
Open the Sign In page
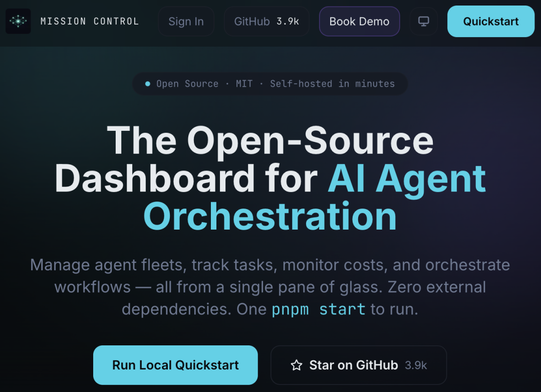click(x=186, y=22)
